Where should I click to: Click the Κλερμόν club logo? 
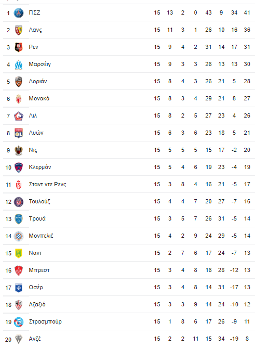click(x=19, y=167)
